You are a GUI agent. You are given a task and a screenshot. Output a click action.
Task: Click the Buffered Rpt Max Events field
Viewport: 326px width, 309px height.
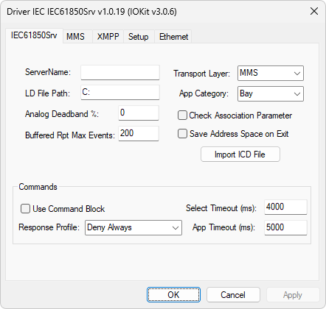tap(139, 133)
